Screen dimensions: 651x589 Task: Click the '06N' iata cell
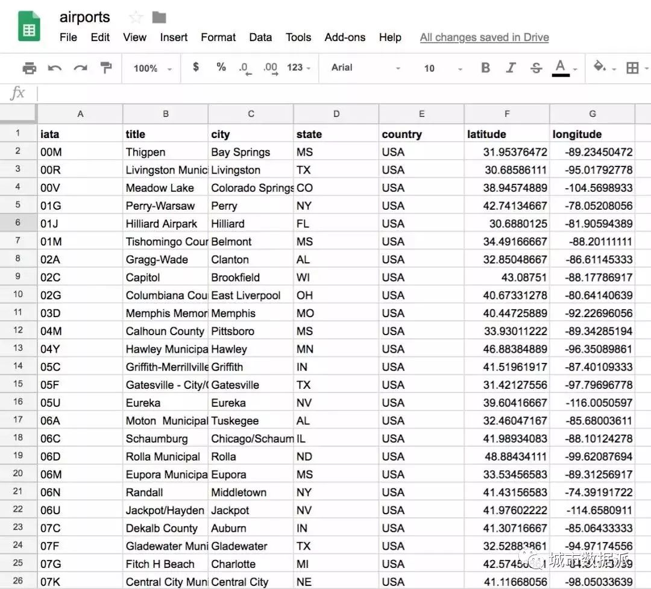tap(80, 492)
